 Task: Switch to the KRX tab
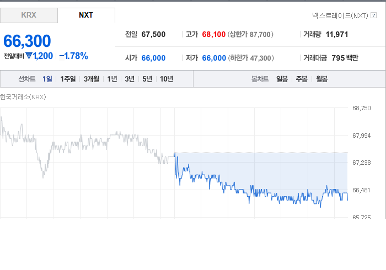tap(29, 15)
